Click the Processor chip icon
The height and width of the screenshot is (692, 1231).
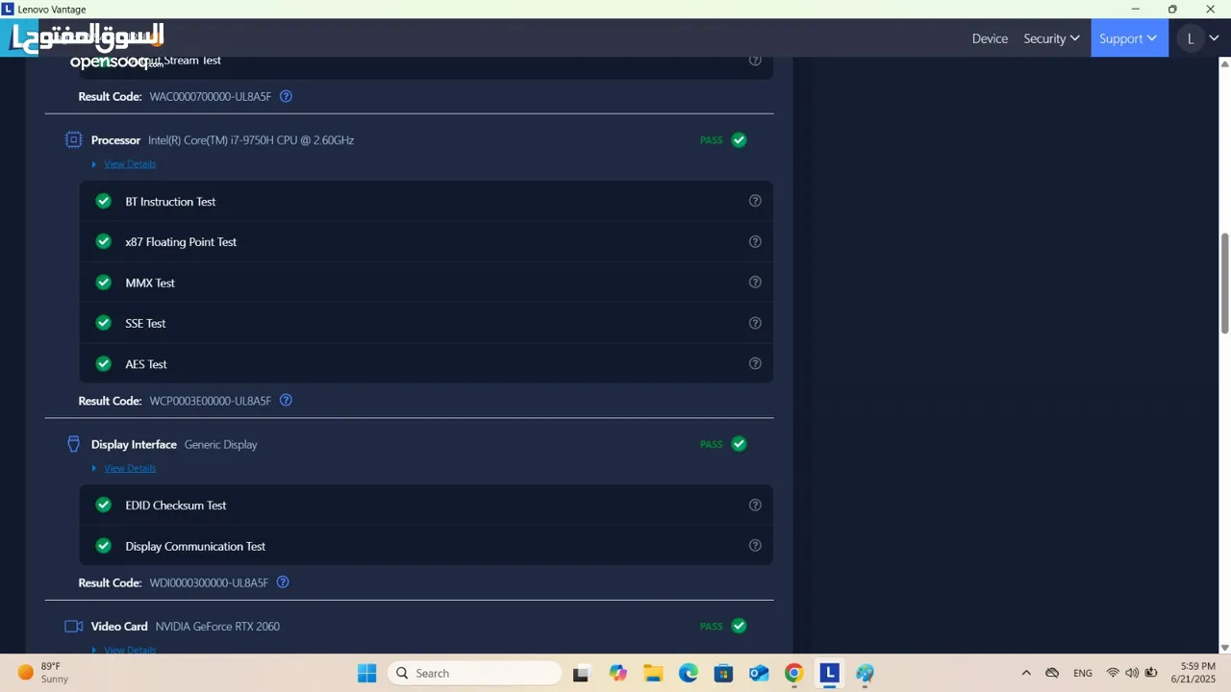[73, 139]
